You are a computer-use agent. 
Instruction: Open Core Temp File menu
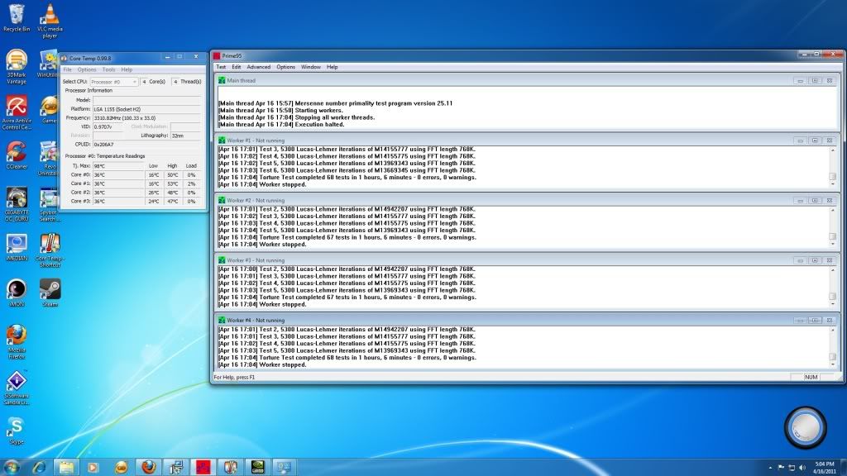68,69
